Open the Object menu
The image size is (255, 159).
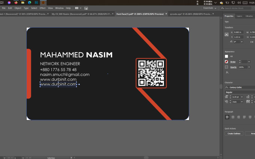(x=18, y=8)
